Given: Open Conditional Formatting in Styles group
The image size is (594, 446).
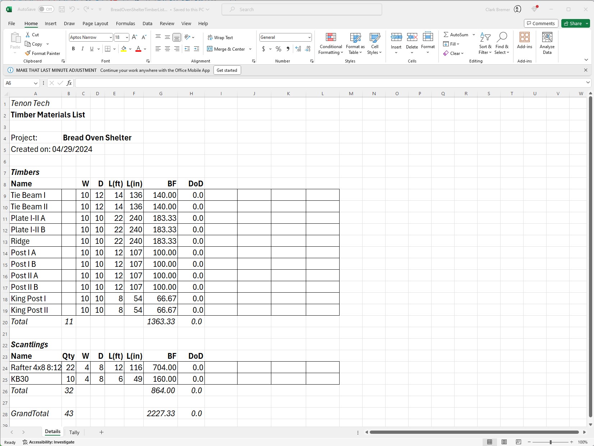Looking at the screenshot, I should [331, 44].
